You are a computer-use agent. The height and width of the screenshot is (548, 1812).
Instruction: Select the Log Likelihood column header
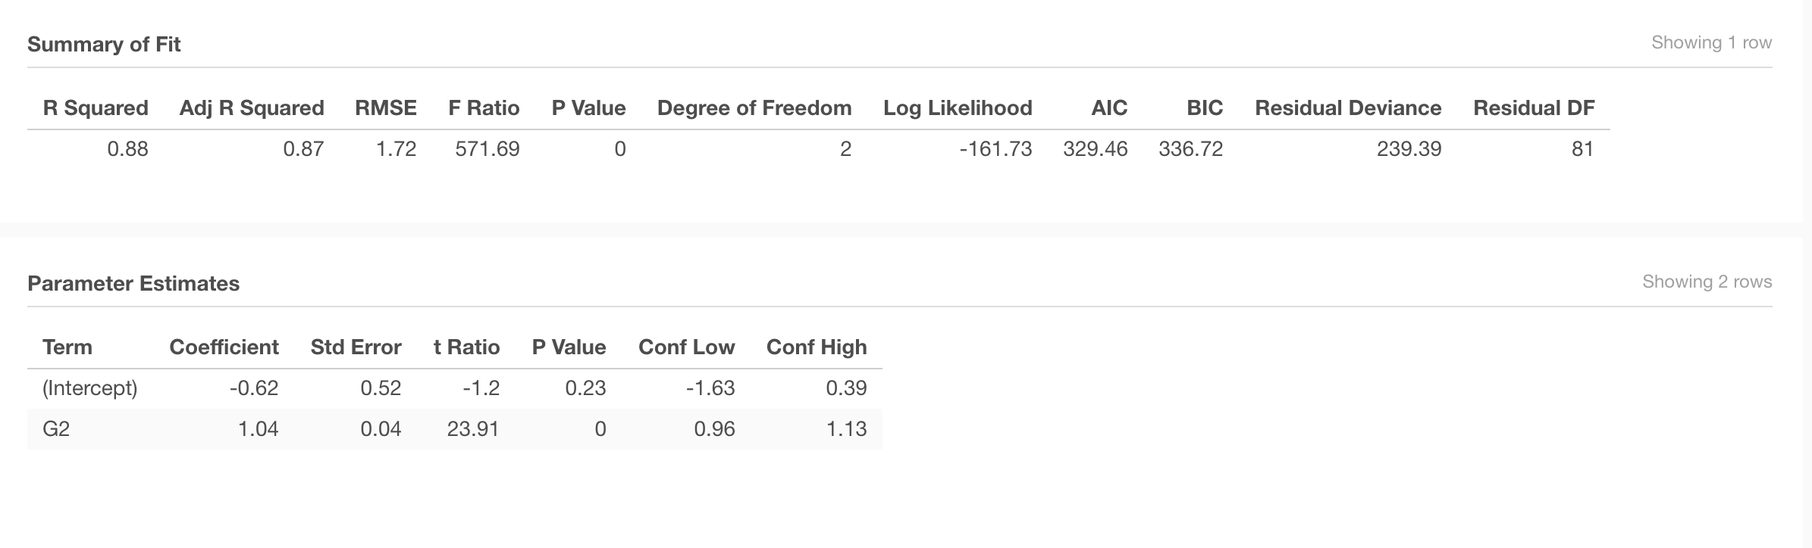point(958,108)
